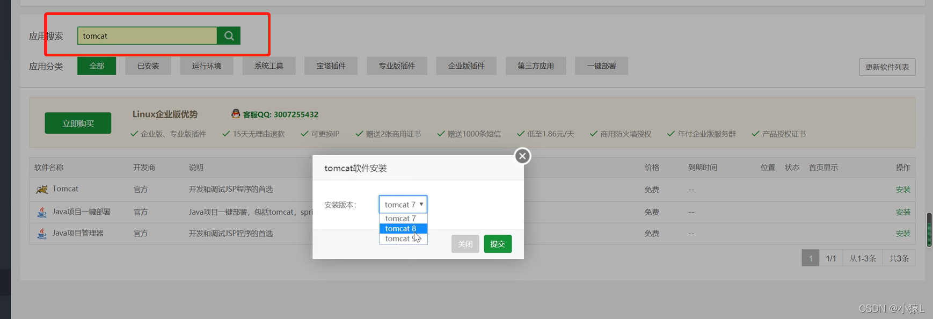Select the 全部 category tab

point(97,66)
